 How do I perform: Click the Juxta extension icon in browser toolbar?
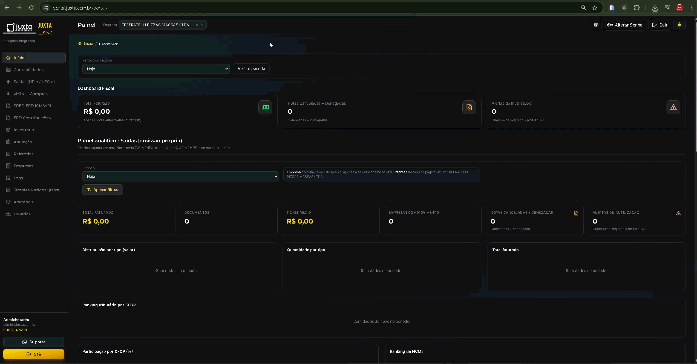click(x=679, y=8)
